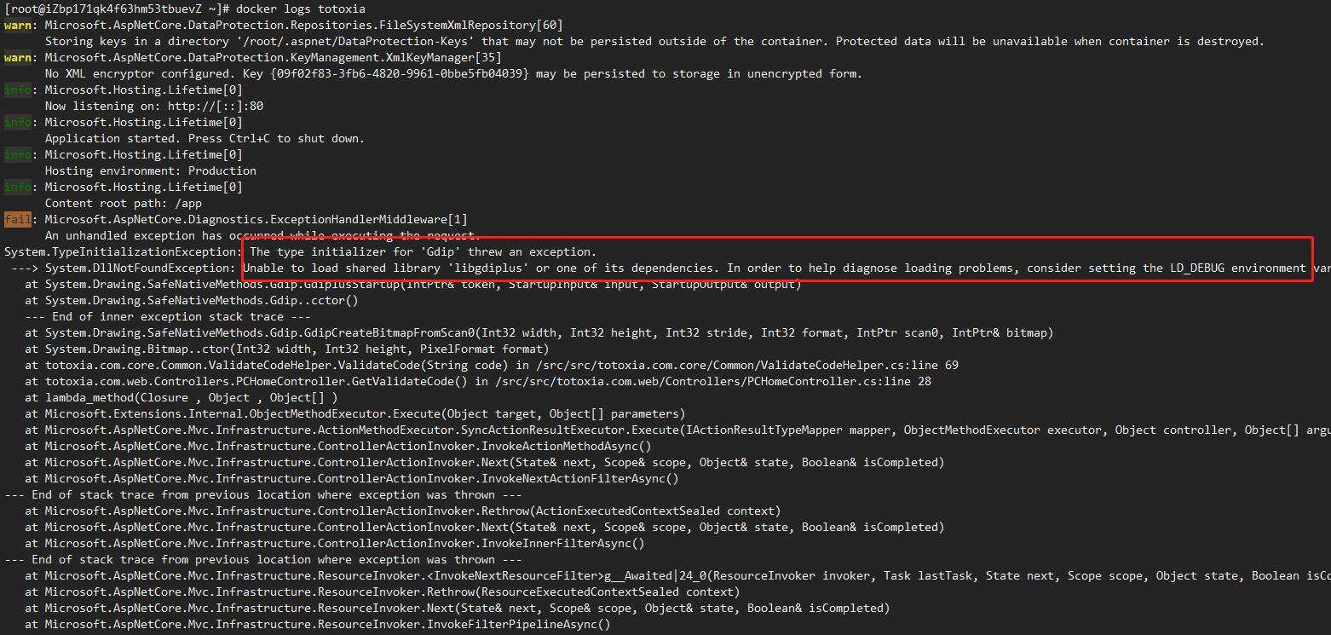This screenshot has height=635, width=1331.
Task: Click 'Content root path: /app' line
Action: [x=123, y=203]
